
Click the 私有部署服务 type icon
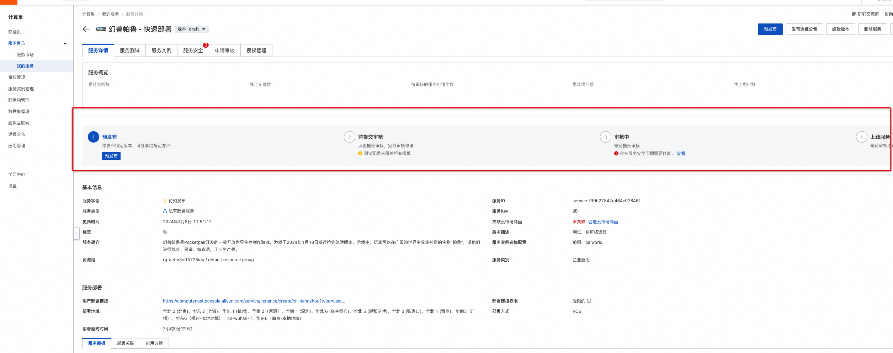[x=165, y=211]
